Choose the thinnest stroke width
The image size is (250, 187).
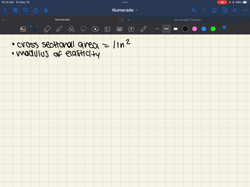point(157,29)
